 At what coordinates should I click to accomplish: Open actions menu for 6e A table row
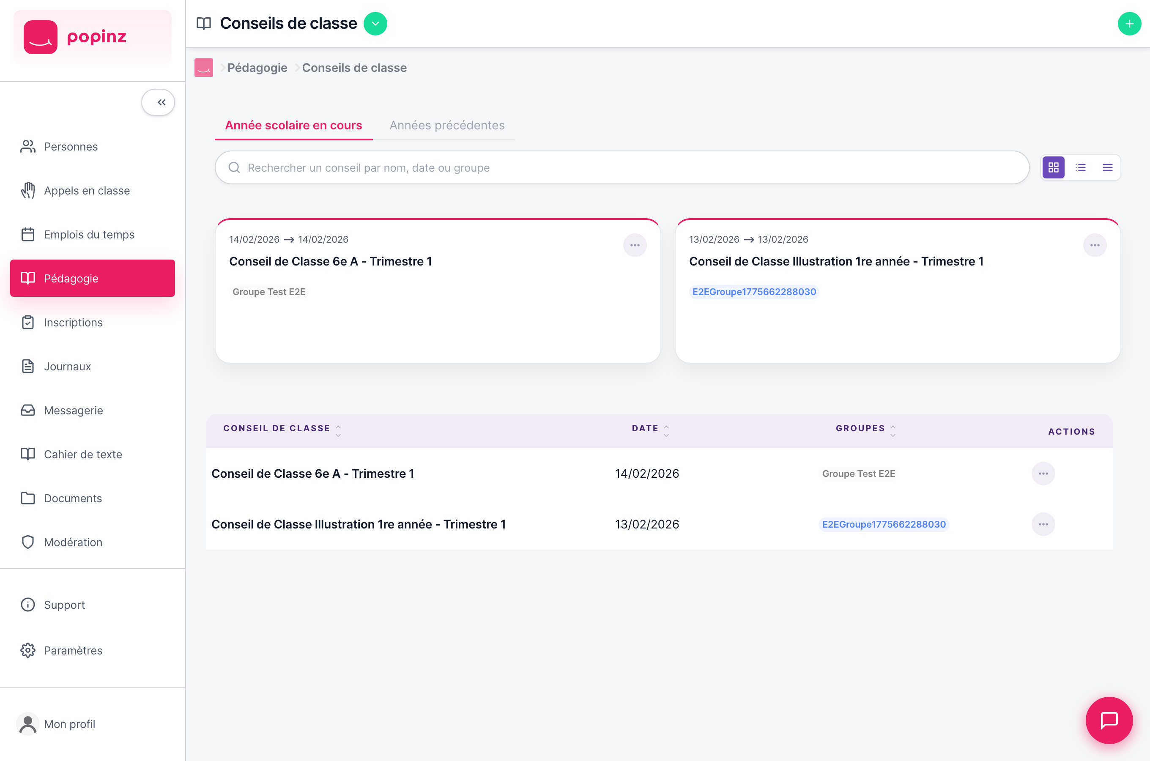pos(1043,474)
